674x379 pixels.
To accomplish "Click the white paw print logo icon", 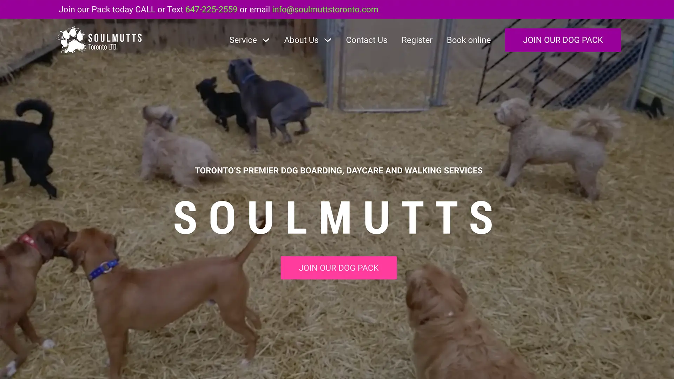I will [72, 40].
